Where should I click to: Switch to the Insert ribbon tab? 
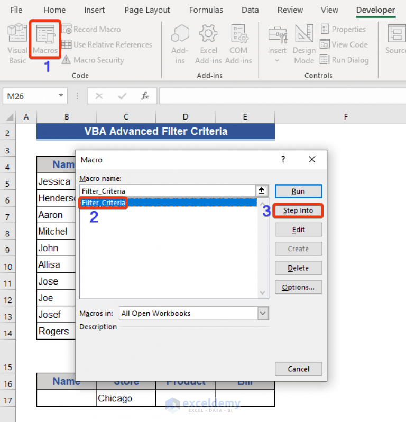point(95,10)
